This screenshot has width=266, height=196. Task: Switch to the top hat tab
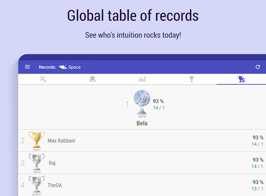pos(92,79)
